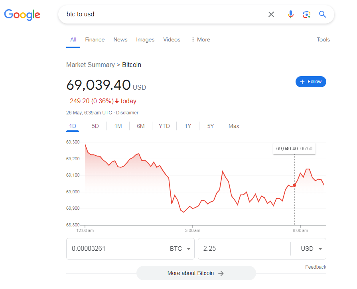The image size is (357, 289).
Task: Click the BTC amount input field
Action: 112,249
